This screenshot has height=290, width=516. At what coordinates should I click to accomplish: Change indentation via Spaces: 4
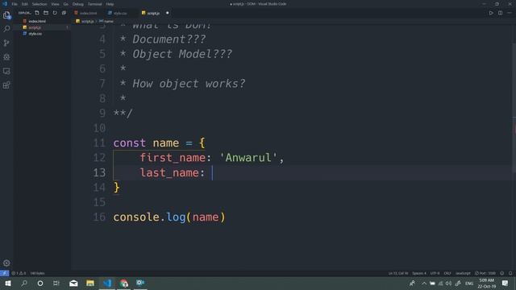point(419,273)
